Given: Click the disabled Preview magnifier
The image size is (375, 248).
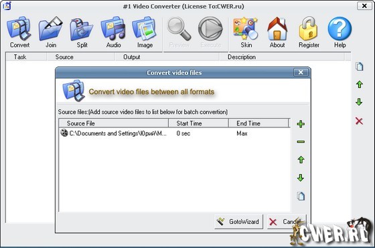Looking at the screenshot, I should click(x=179, y=32).
